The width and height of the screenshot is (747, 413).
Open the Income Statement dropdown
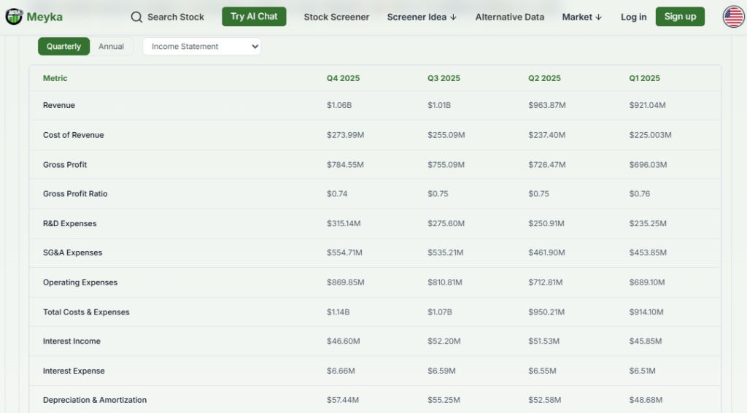(x=201, y=47)
